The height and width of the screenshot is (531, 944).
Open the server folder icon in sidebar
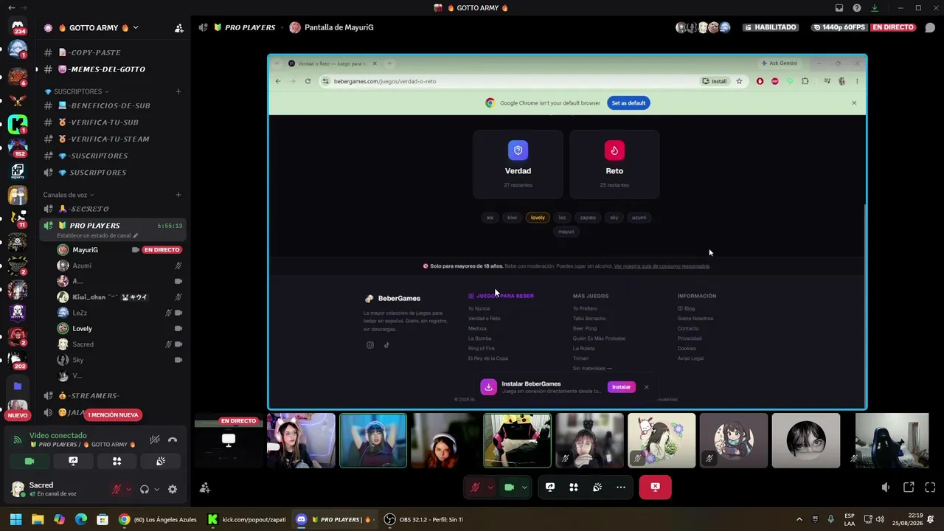(18, 386)
